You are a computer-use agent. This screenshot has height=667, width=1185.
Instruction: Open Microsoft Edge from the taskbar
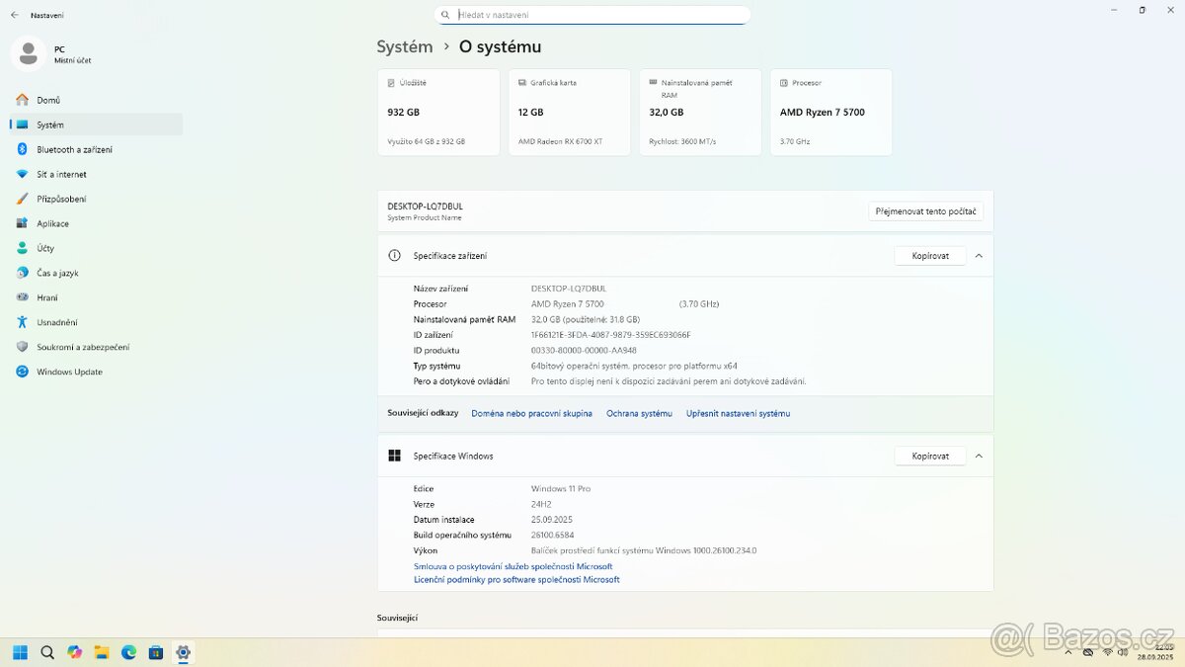128,652
